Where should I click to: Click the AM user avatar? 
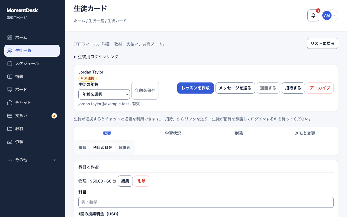pos(327,15)
